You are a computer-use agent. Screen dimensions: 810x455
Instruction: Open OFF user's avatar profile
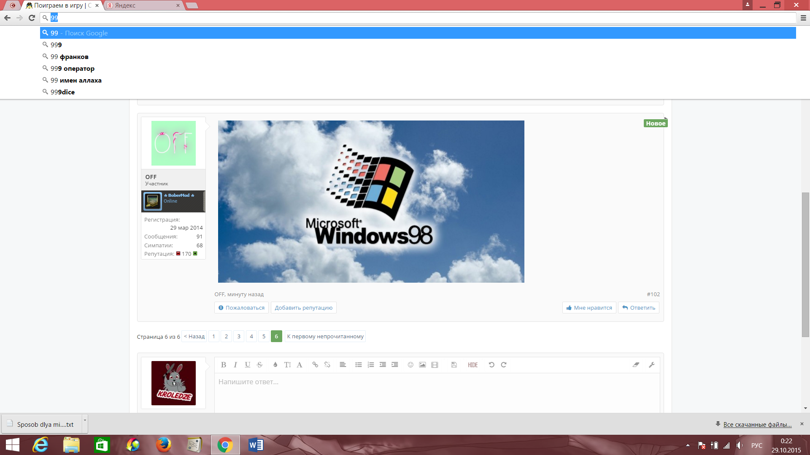pyautogui.click(x=173, y=143)
